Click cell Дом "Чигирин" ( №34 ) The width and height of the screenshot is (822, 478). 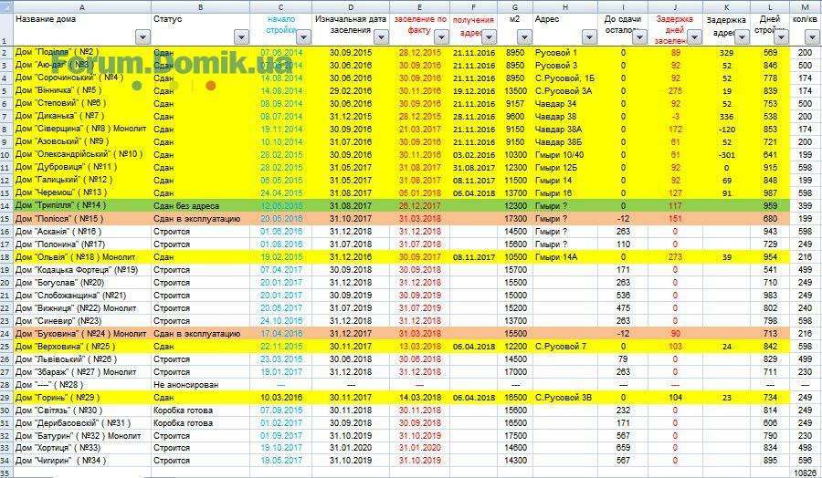82,461
